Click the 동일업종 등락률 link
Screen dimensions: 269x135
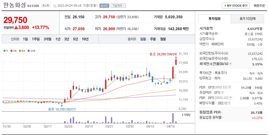210,118
